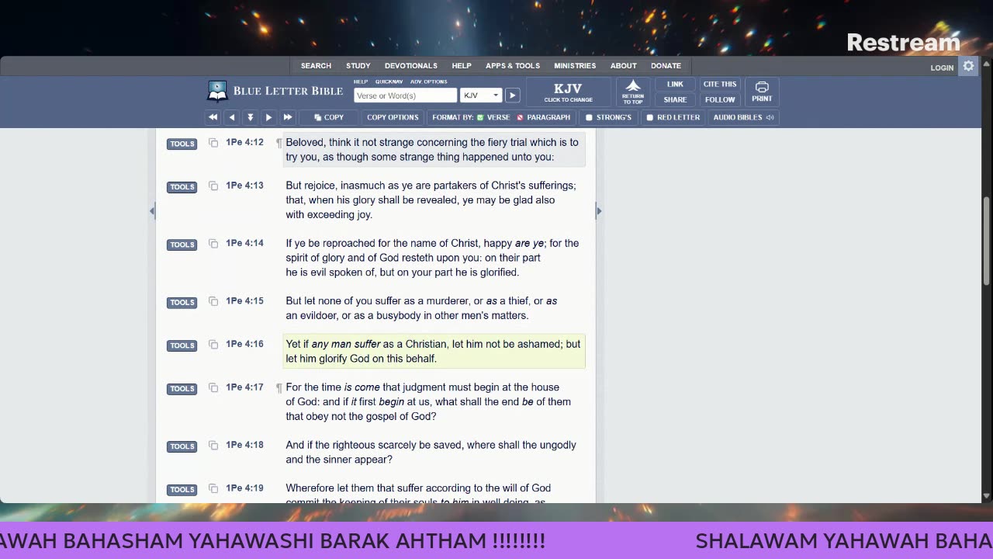Open QuickNav link above search box
The image size is (993, 559).
[389, 82]
